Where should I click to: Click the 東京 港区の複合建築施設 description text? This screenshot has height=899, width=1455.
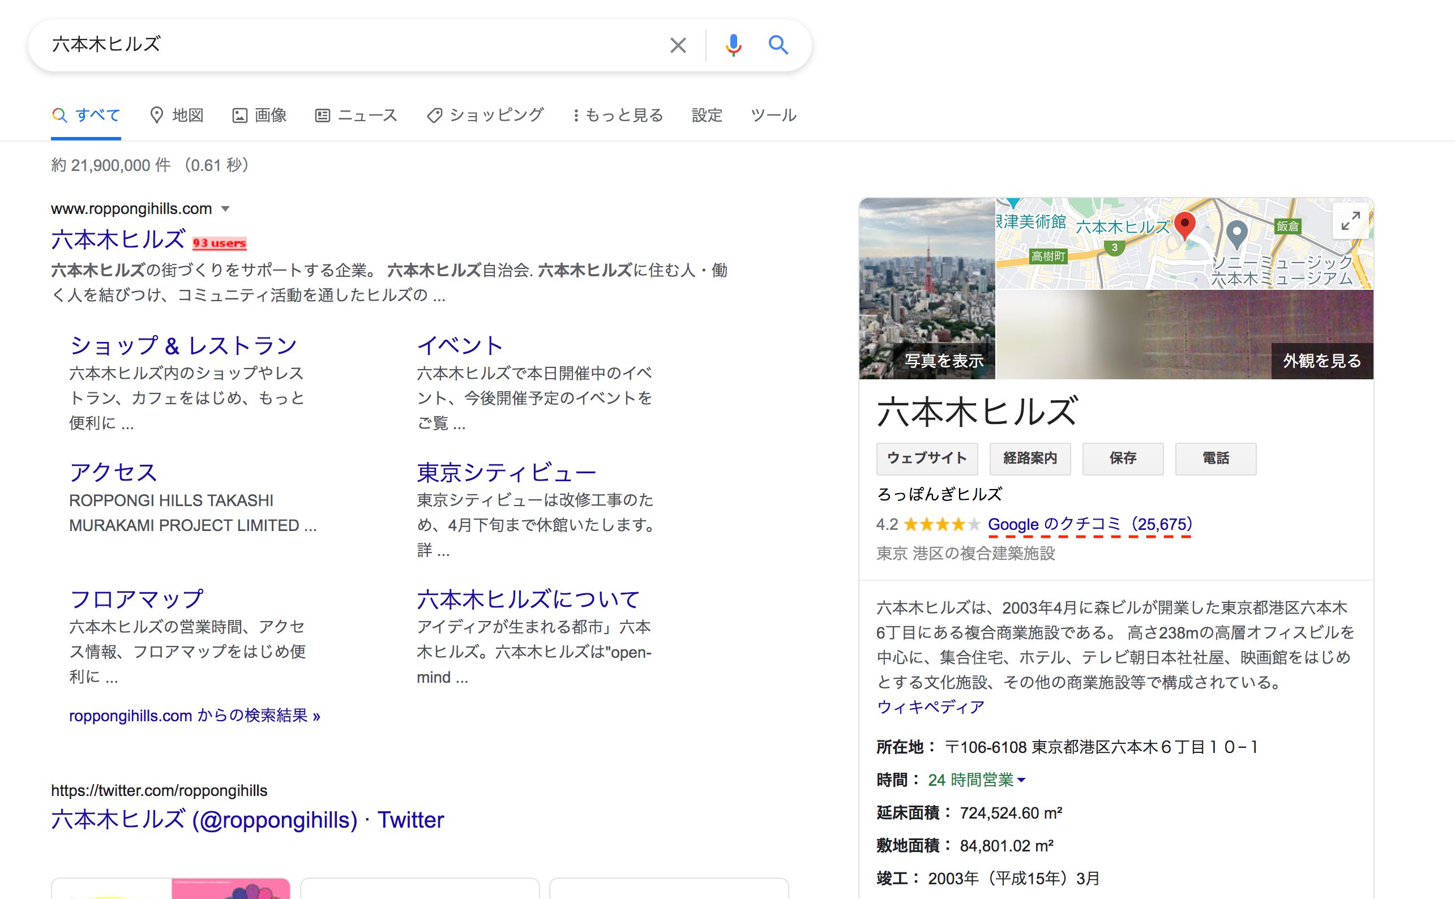966,554
